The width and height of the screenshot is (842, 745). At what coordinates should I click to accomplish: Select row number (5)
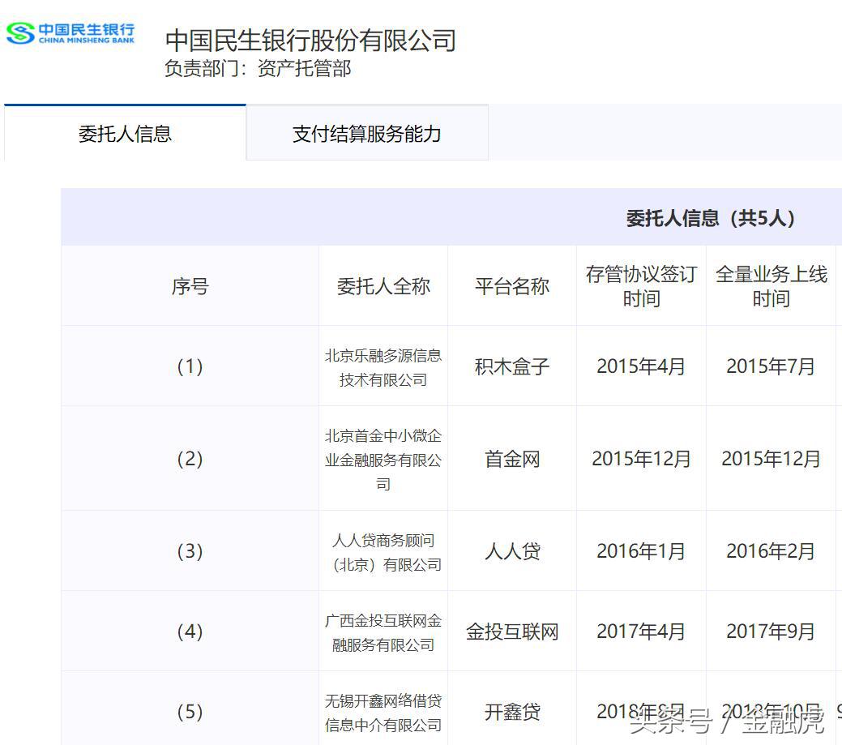[x=190, y=712]
